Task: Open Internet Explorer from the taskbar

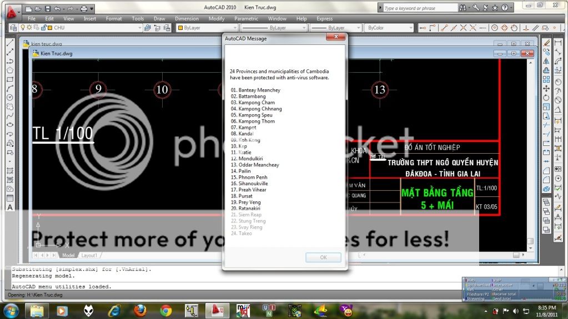Action: 114,311
